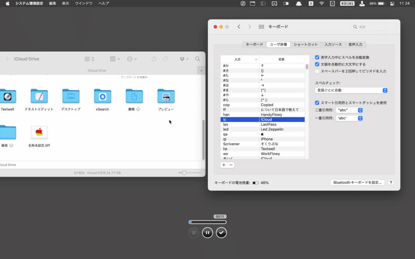Enable スペースバーを2回押してピリオドを入力 checkbox
The image size is (415, 259).
point(317,71)
